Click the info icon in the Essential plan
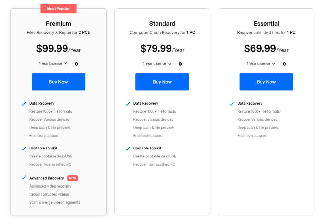This screenshot has width=327, height=218. point(284,64)
